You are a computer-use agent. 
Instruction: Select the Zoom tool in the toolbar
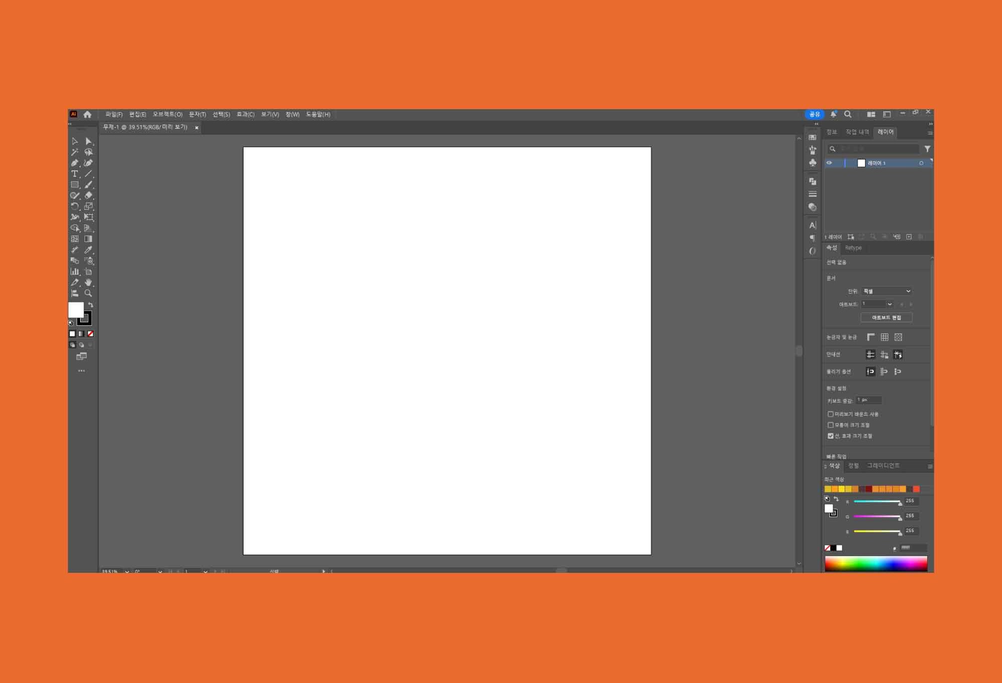88,293
